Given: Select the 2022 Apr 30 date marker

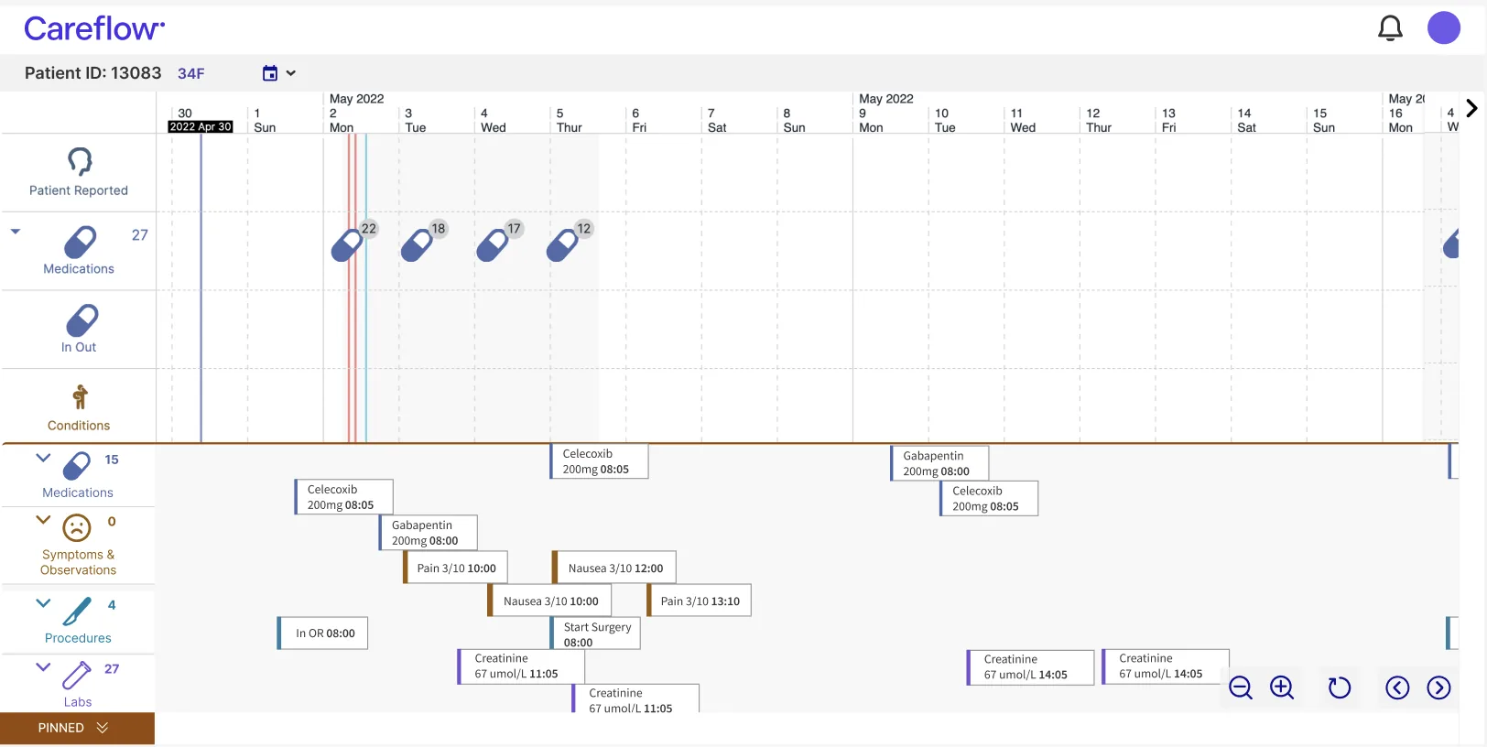Looking at the screenshot, I should 201,126.
